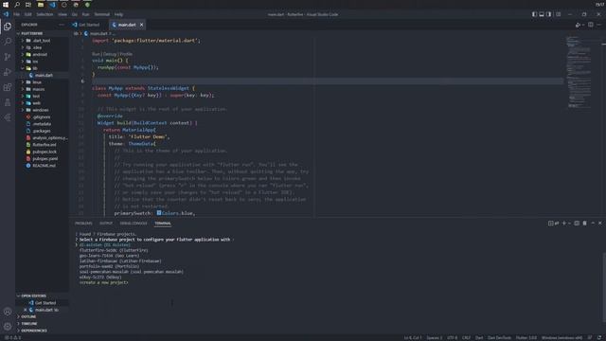
Task: Open the Search view in activity bar
Action: [8, 42]
